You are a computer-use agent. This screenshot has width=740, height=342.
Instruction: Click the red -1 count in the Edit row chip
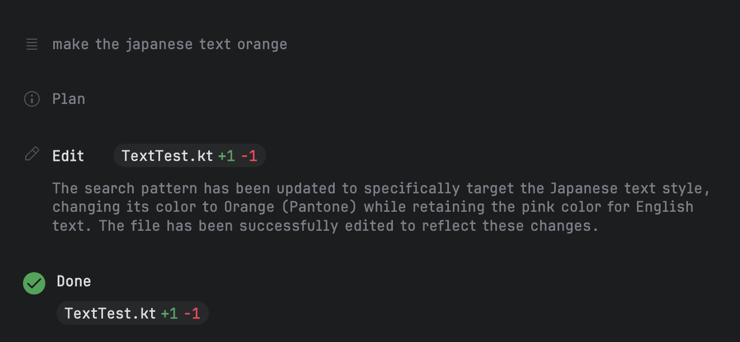click(x=249, y=155)
